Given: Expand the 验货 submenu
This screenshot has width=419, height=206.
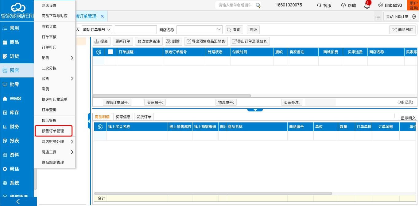Looking at the screenshot, I should 55,79.
